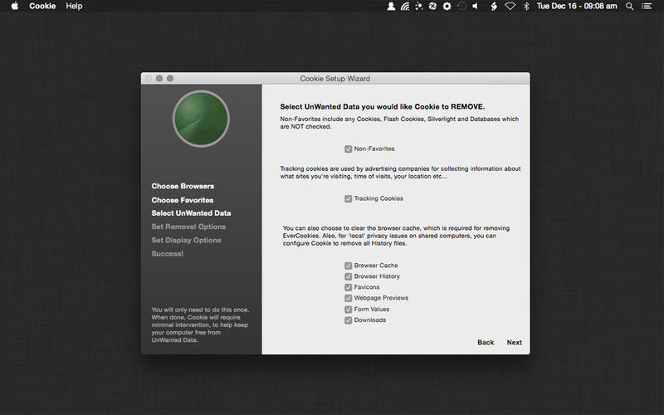
Task: Toggle the Form Values checkbox
Action: click(x=348, y=310)
